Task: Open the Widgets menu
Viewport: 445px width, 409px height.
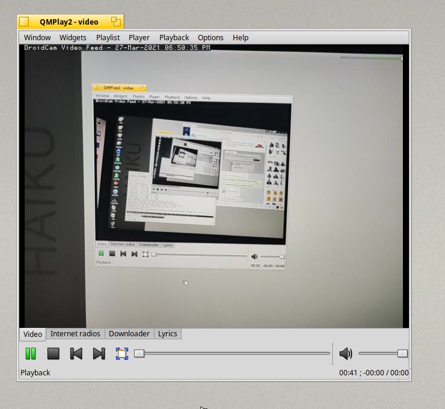Action: pos(73,37)
